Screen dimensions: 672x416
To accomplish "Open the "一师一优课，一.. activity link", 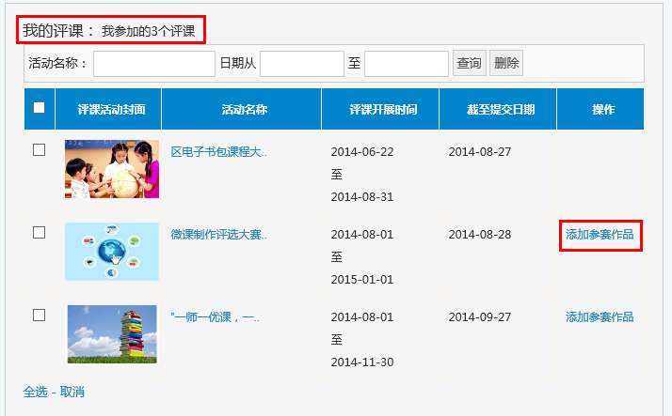I will [215, 316].
